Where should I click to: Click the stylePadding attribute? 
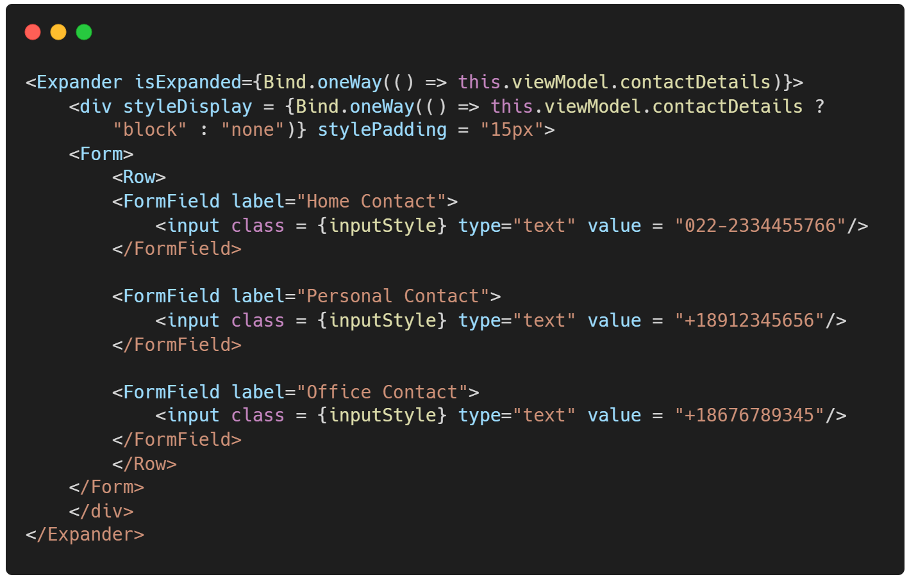pos(382,130)
